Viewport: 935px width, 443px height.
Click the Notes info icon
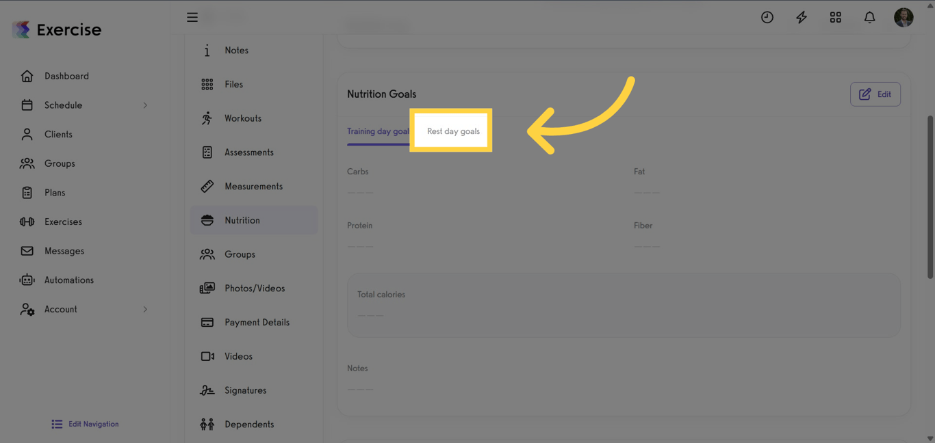point(207,50)
